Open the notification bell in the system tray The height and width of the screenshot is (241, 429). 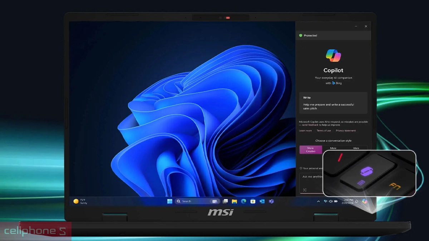pyautogui.click(x=356, y=201)
